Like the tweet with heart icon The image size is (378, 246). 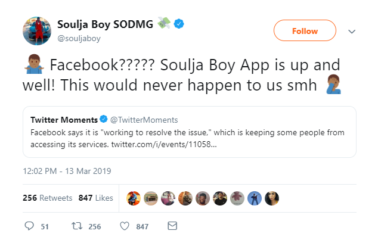[x=125, y=226]
